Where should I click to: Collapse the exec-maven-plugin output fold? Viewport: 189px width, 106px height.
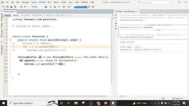[118, 35]
